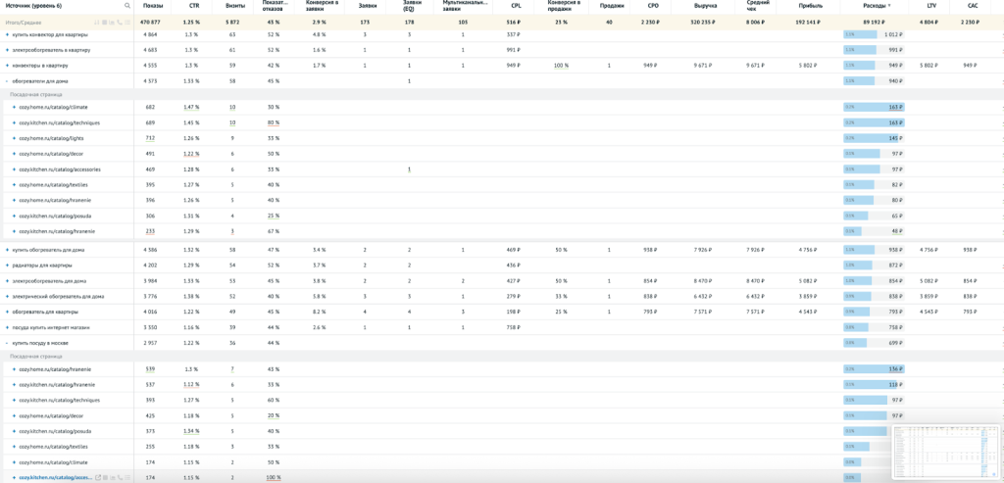Image resolution: width=1004 pixels, height=483 pixels.
Task: Click the bar chart icon in Итого/Среднее row
Action: 112,23
